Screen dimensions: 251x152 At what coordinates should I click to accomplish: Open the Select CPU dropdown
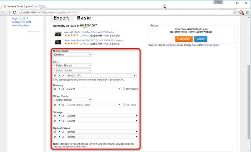click(101, 75)
